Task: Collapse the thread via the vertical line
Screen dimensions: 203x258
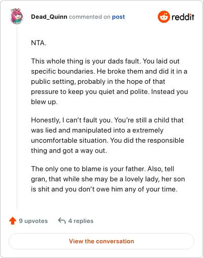Action: coord(17,117)
